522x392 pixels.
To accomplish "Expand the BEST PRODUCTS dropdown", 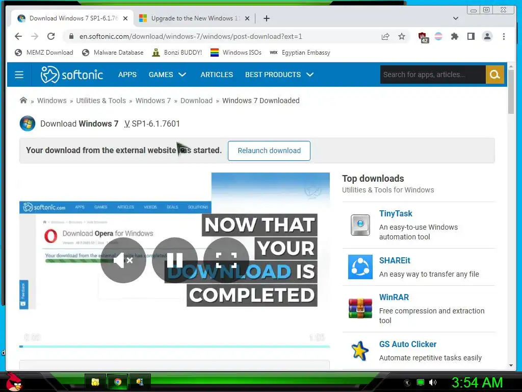I will click(x=279, y=75).
